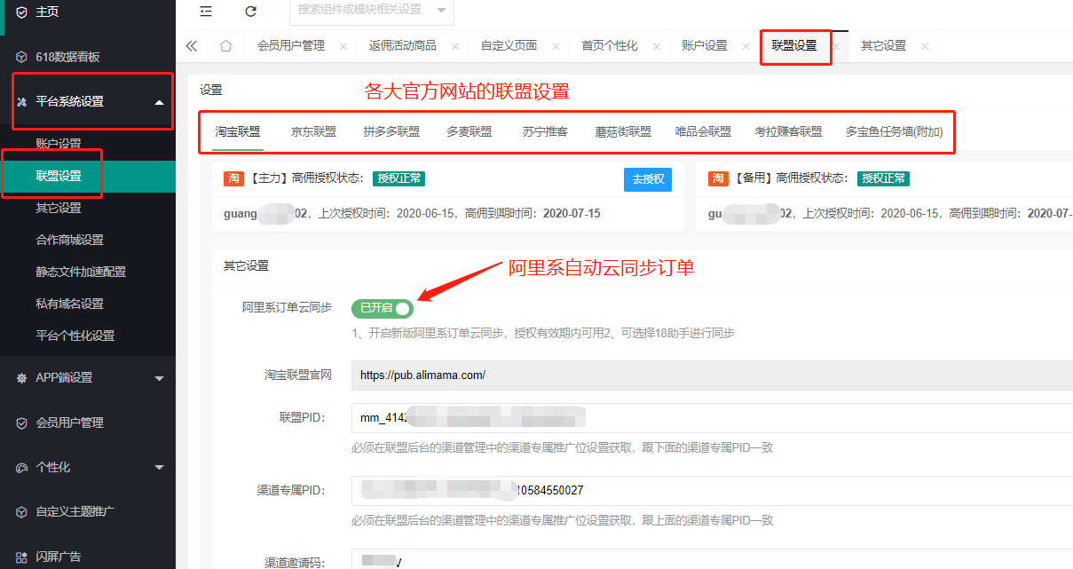Toggle sidebar with the hamburger menu icon
The height and width of the screenshot is (569, 1073).
[206, 11]
